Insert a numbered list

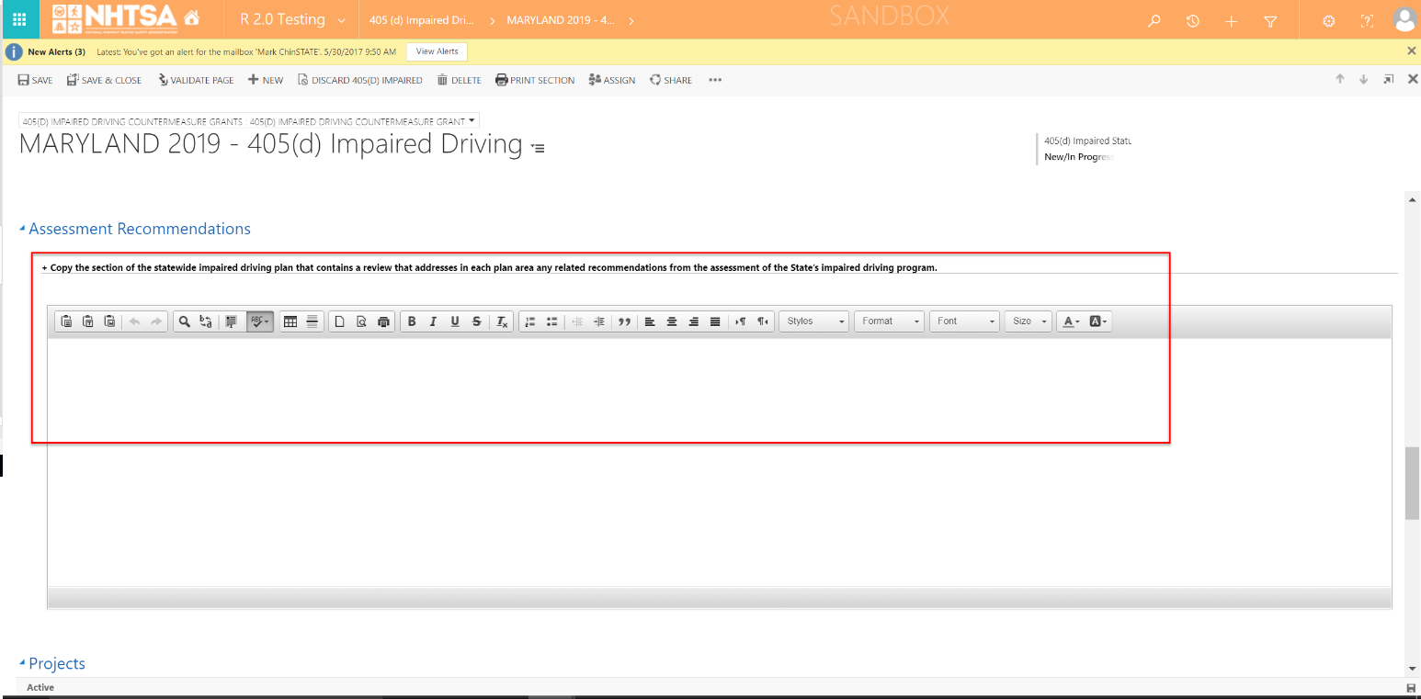(529, 321)
